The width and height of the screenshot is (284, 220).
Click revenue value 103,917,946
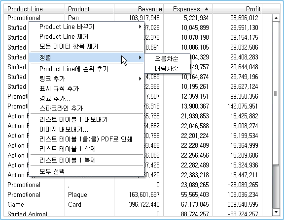click(144, 18)
